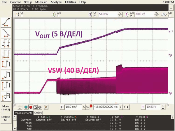Enable the channel 1 On checkbox

[22, 16]
